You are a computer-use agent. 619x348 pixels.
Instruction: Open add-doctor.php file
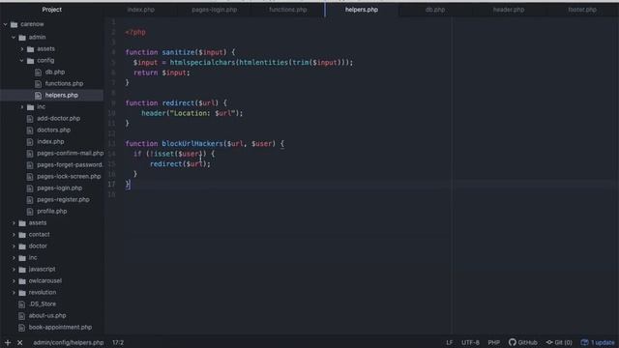coord(58,118)
